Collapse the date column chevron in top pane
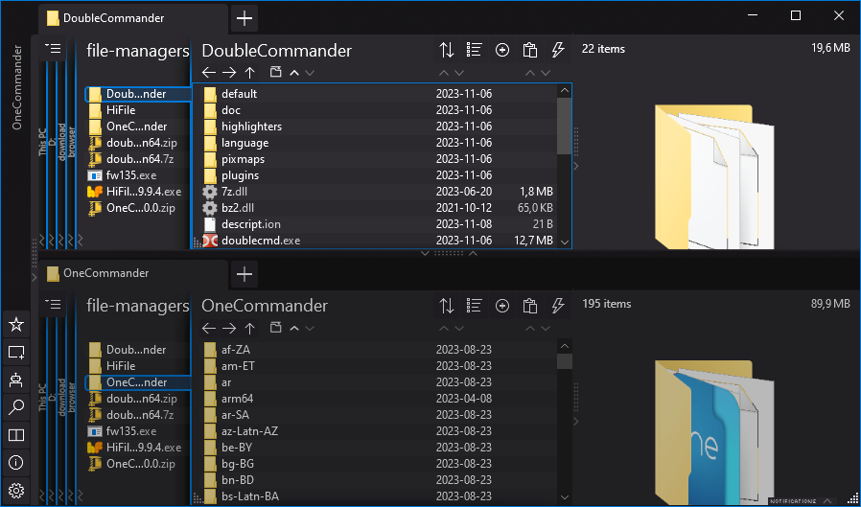Image resolution: width=861 pixels, height=507 pixels. point(444,73)
